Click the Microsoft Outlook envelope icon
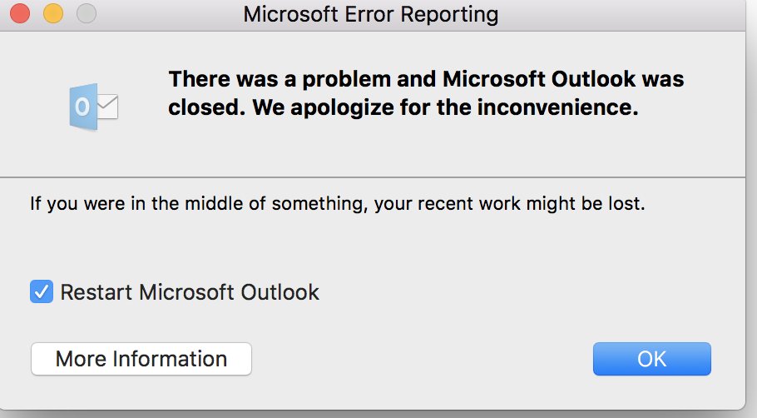Image resolution: width=757 pixels, height=418 pixels. 94,107
